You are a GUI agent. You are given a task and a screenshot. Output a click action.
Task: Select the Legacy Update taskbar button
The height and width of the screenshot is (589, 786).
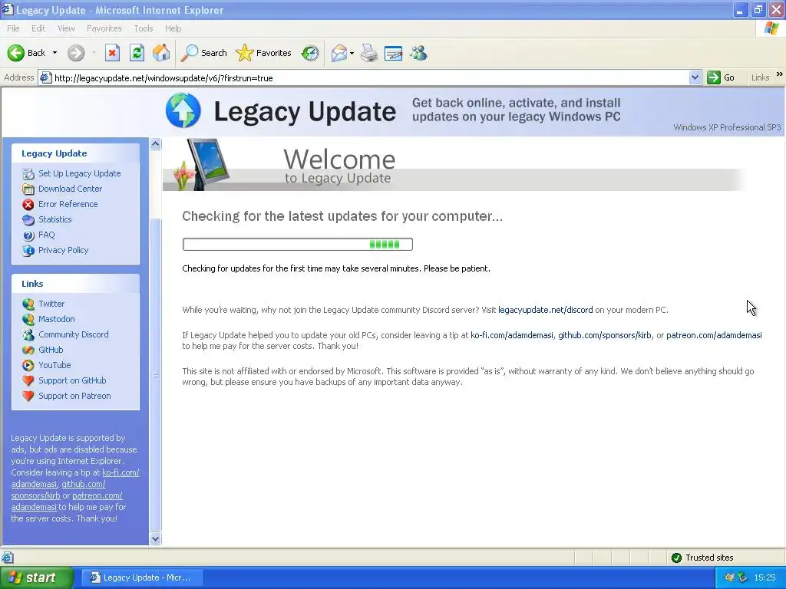click(142, 577)
